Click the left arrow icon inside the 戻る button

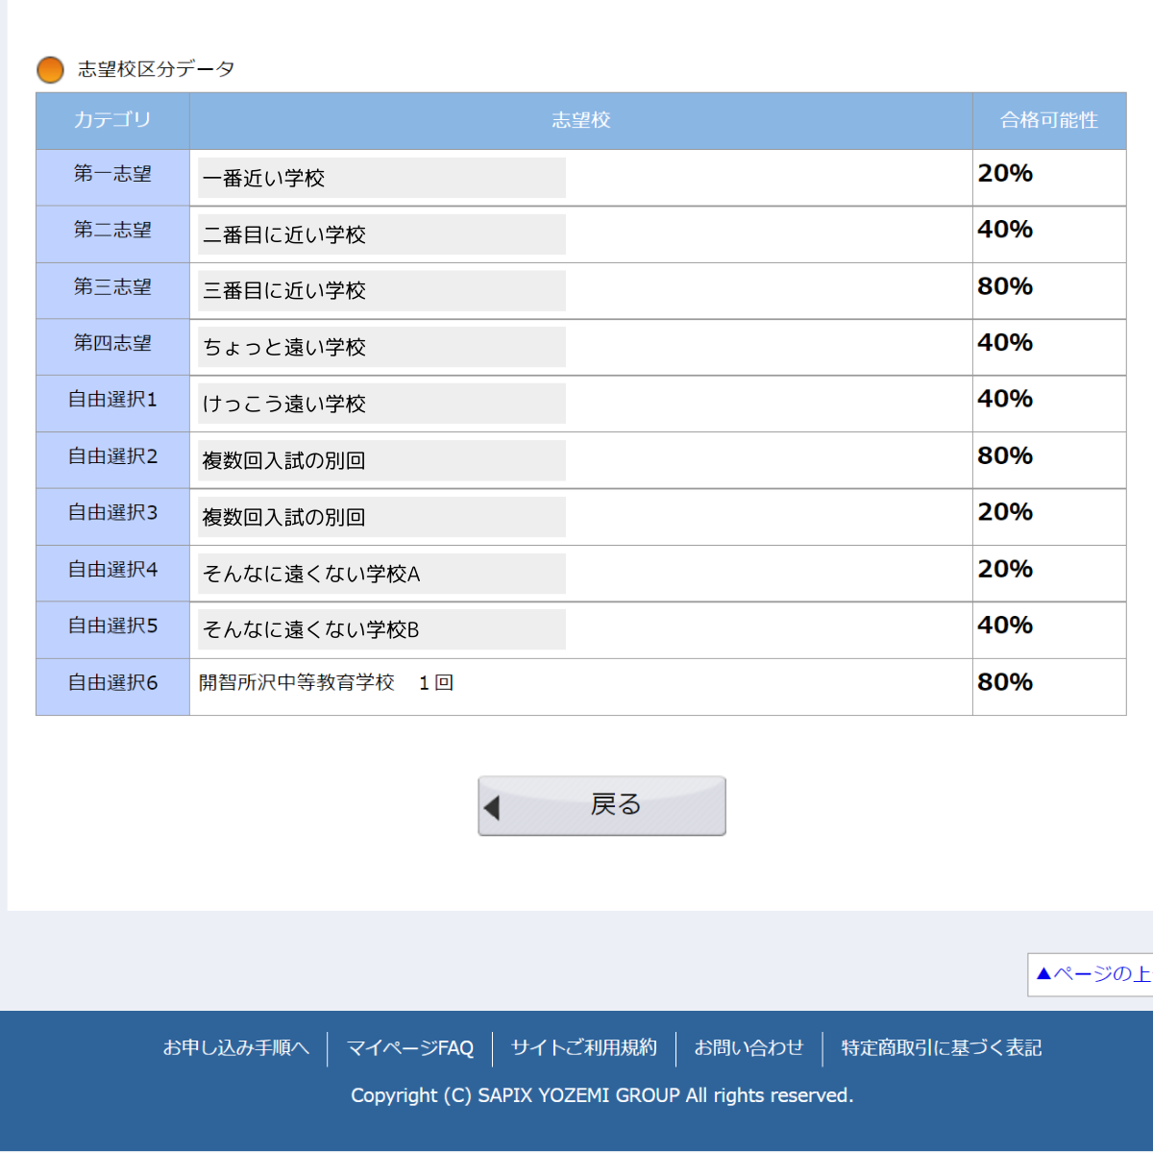493,805
